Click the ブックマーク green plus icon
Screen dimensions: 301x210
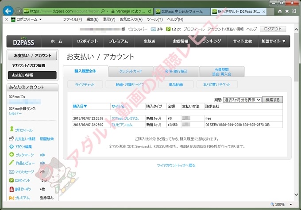12,154
